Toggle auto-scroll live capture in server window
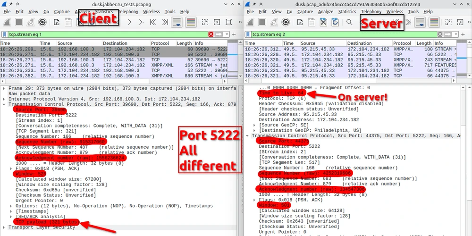 (x=421, y=22)
